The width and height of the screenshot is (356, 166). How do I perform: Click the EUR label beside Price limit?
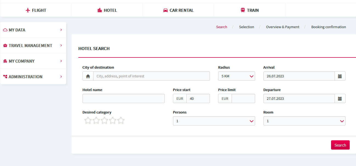point(225,99)
